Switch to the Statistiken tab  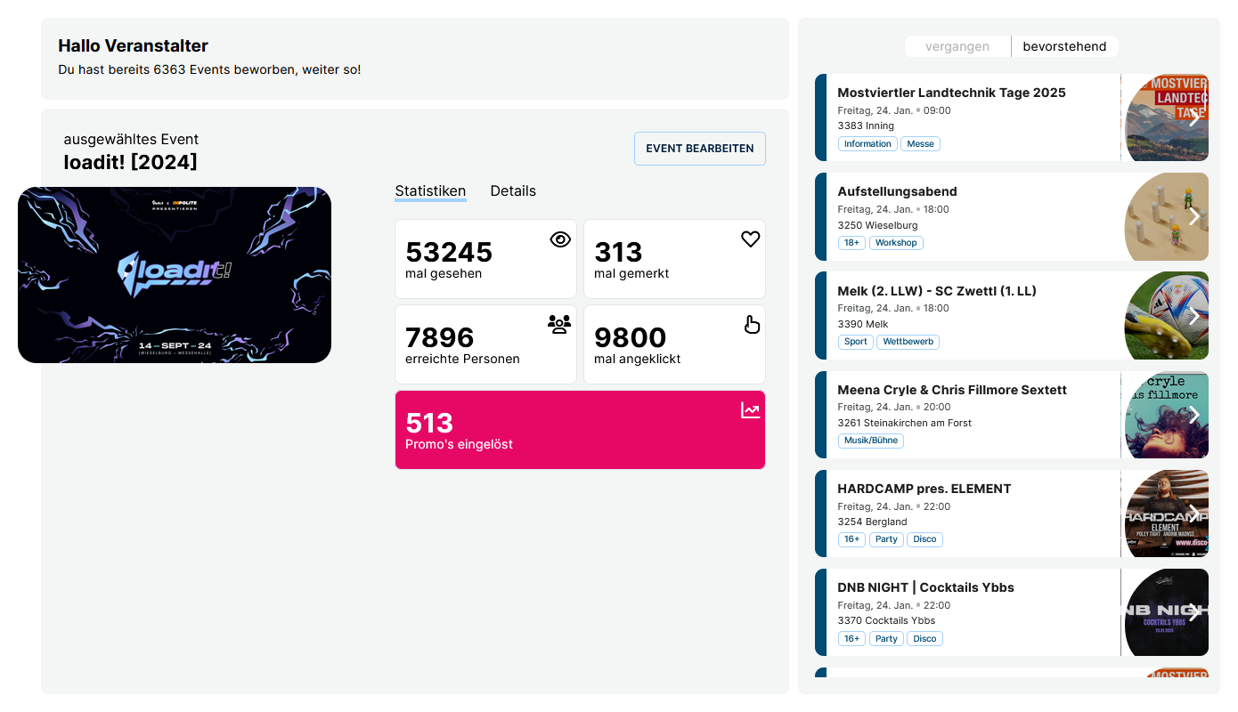[430, 190]
